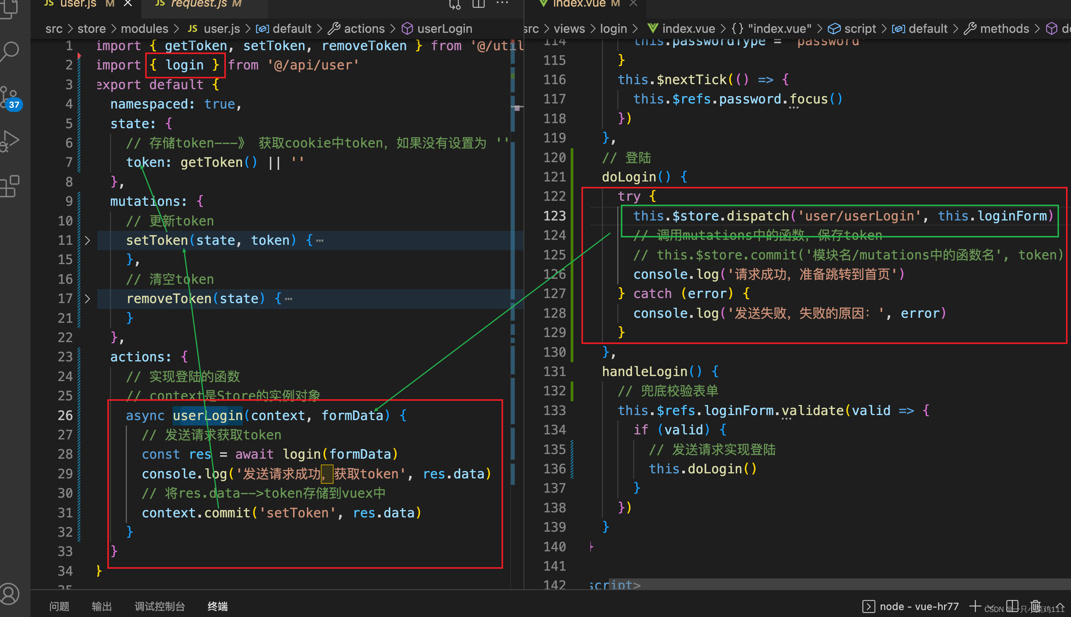Click 'store' in left breadcrumb
This screenshot has width=1071, height=617.
click(92, 29)
